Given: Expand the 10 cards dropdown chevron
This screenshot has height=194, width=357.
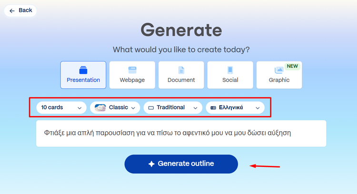Looking at the screenshot, I should coord(79,108).
